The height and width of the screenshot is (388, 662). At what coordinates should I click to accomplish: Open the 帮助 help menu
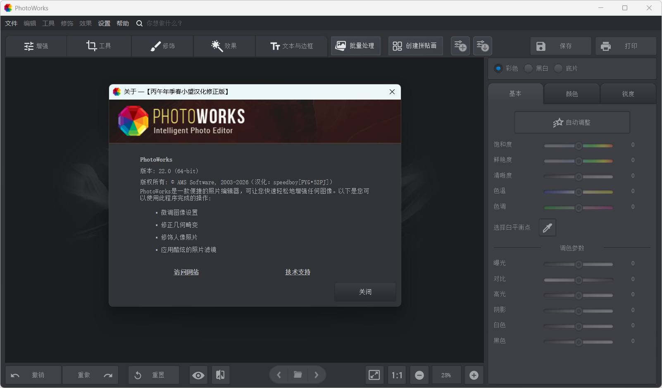(123, 24)
